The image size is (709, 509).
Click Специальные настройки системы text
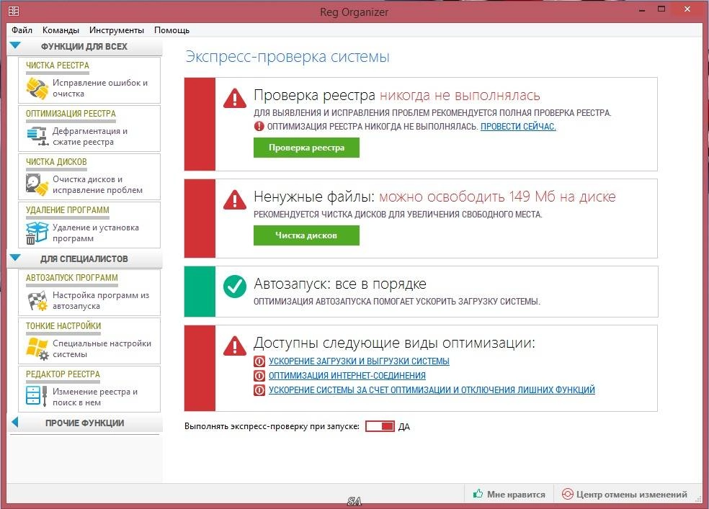[x=102, y=348]
